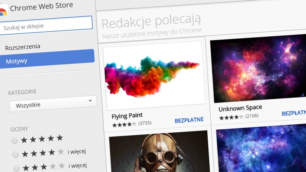Click the Unknown Space star rating
The height and width of the screenshot is (172, 306).
231,117
